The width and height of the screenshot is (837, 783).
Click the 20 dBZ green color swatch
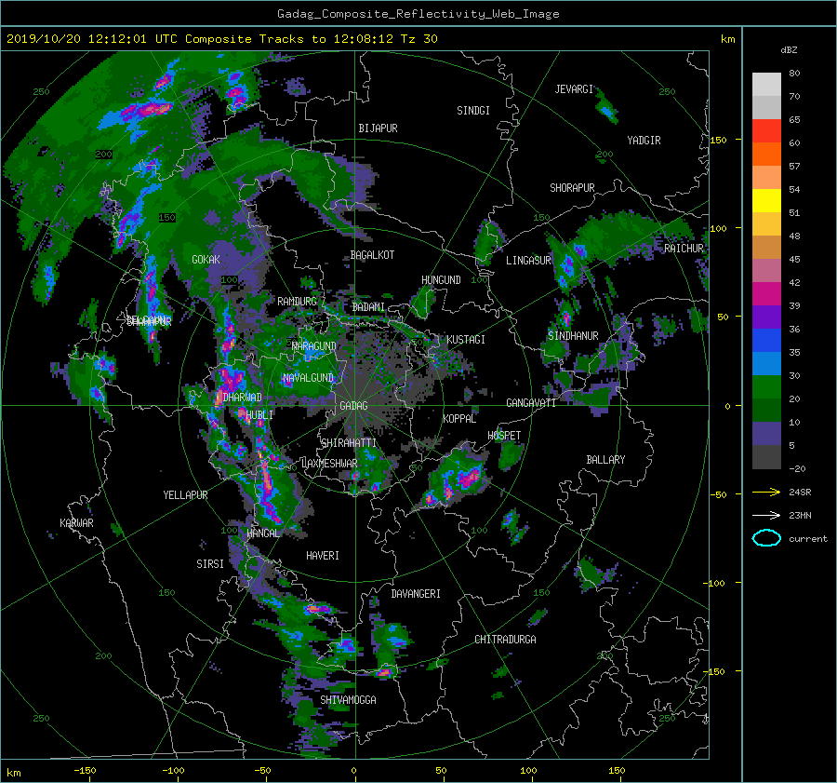click(x=766, y=386)
